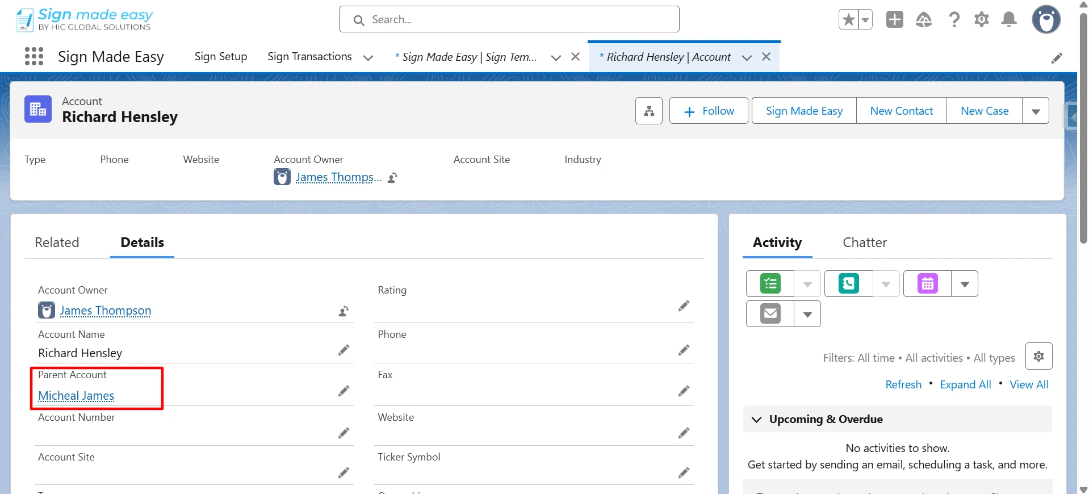
Task: Click the New Contact button
Action: click(902, 111)
